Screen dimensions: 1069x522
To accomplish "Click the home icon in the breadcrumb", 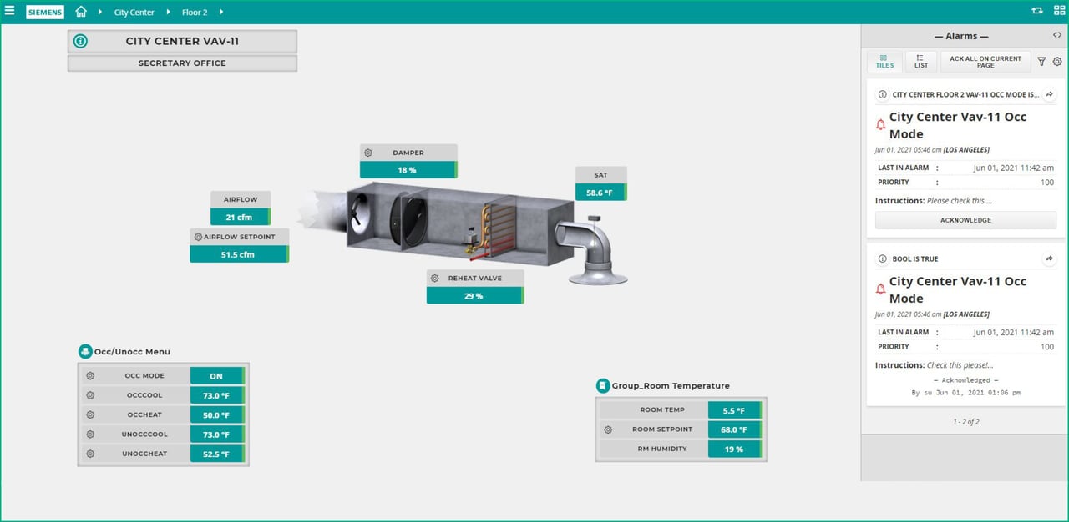I will point(80,11).
